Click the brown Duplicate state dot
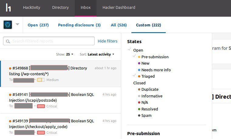The height and width of the screenshot is (139, 231). coord(139,89)
